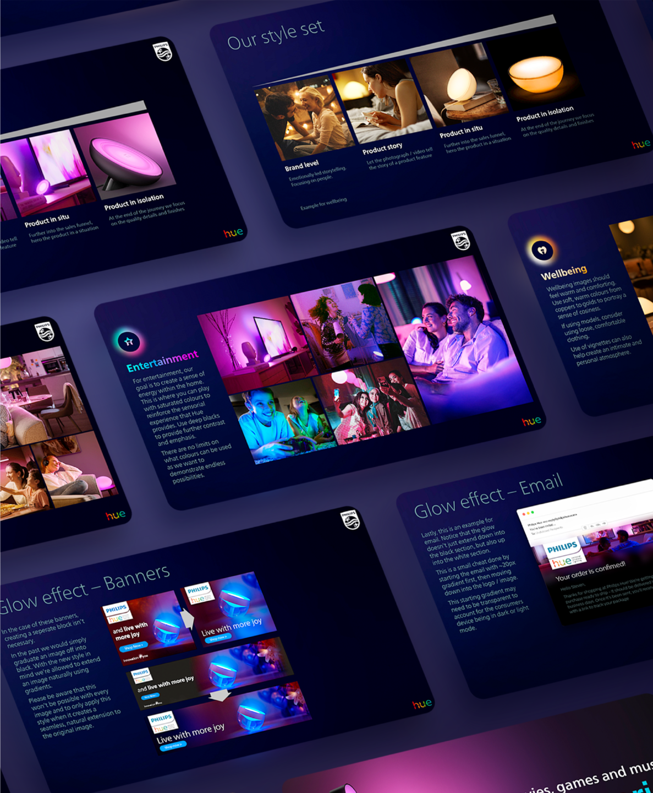This screenshot has height=793, width=653.
Task: Click the 'Our style set' title
Action: [276, 35]
